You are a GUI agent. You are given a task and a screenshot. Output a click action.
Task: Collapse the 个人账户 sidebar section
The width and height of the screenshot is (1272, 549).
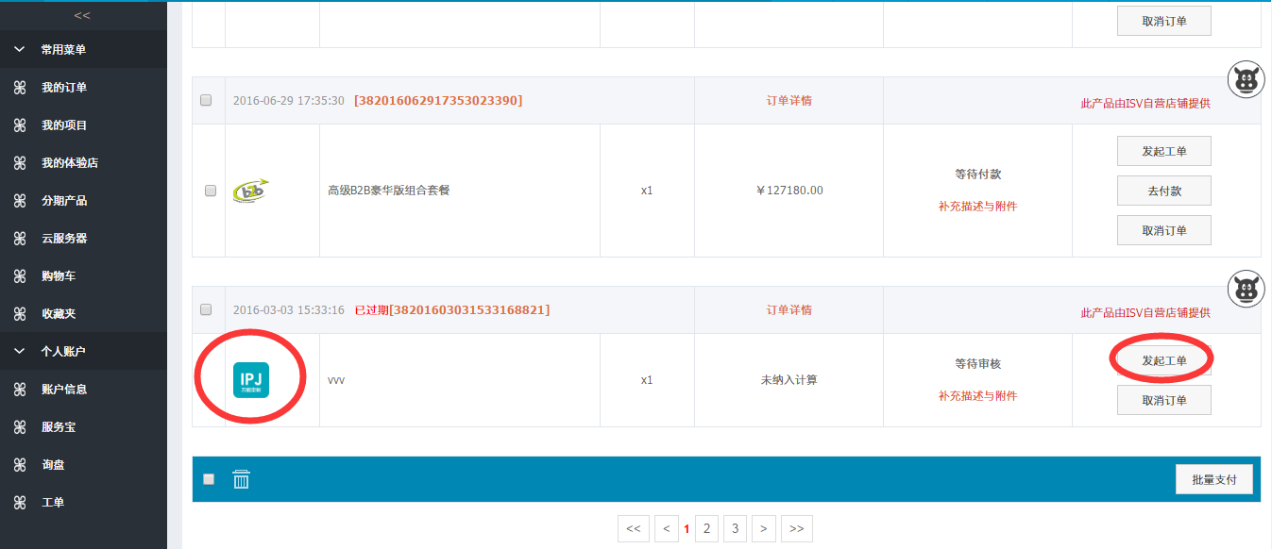click(x=20, y=351)
